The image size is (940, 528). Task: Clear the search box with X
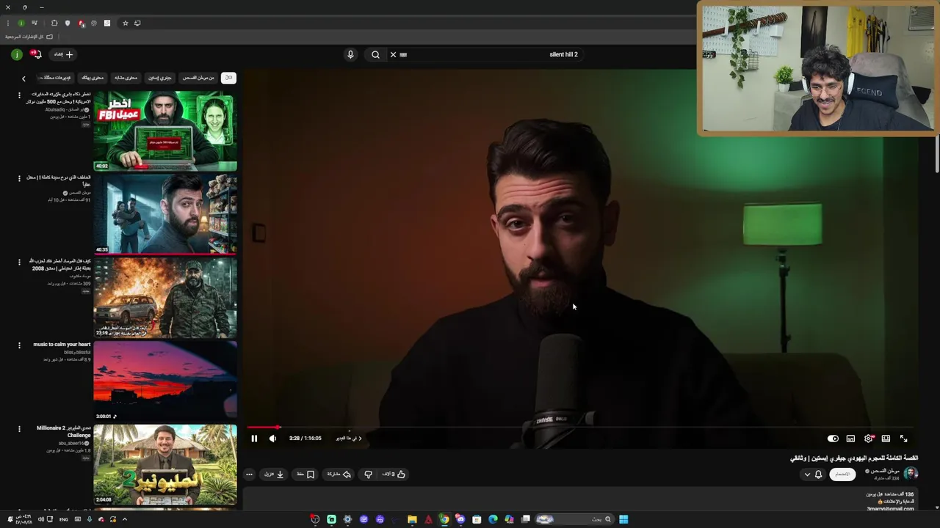pos(393,54)
